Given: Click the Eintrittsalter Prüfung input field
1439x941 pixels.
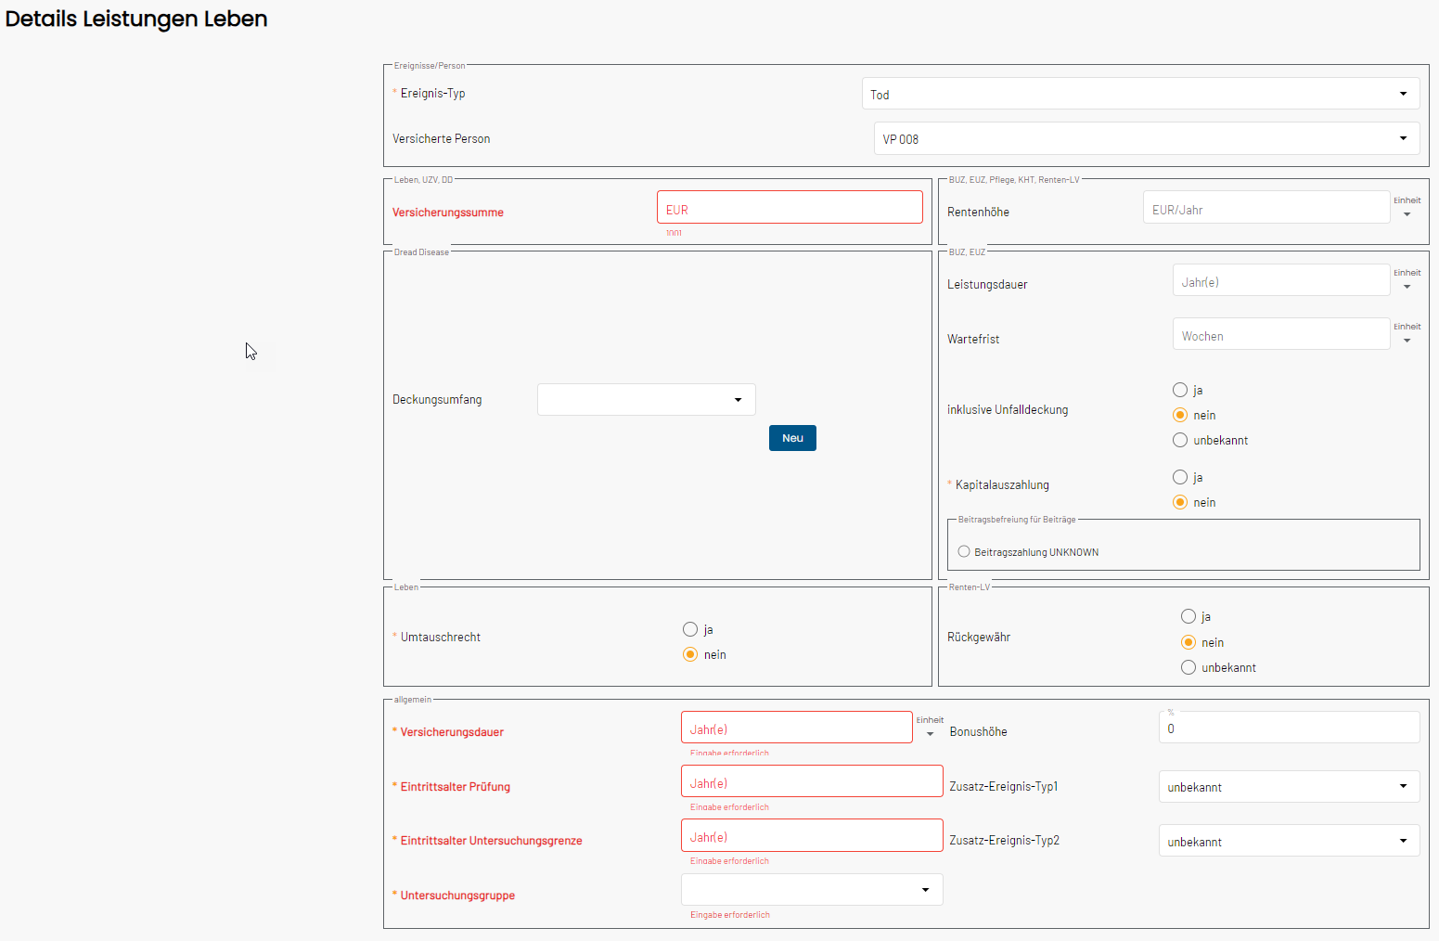Looking at the screenshot, I should point(812,781).
